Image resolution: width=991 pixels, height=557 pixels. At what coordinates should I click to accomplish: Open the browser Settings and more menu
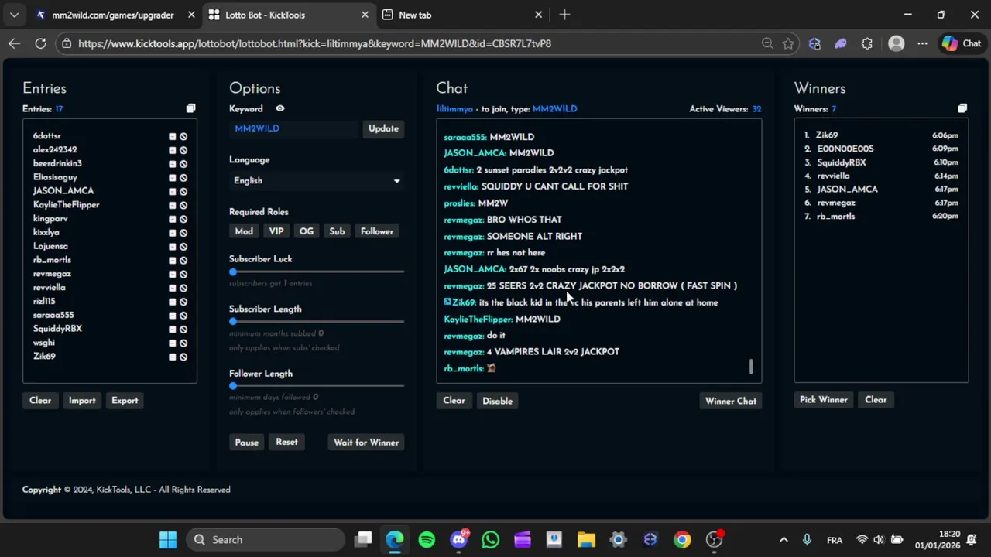click(x=922, y=44)
